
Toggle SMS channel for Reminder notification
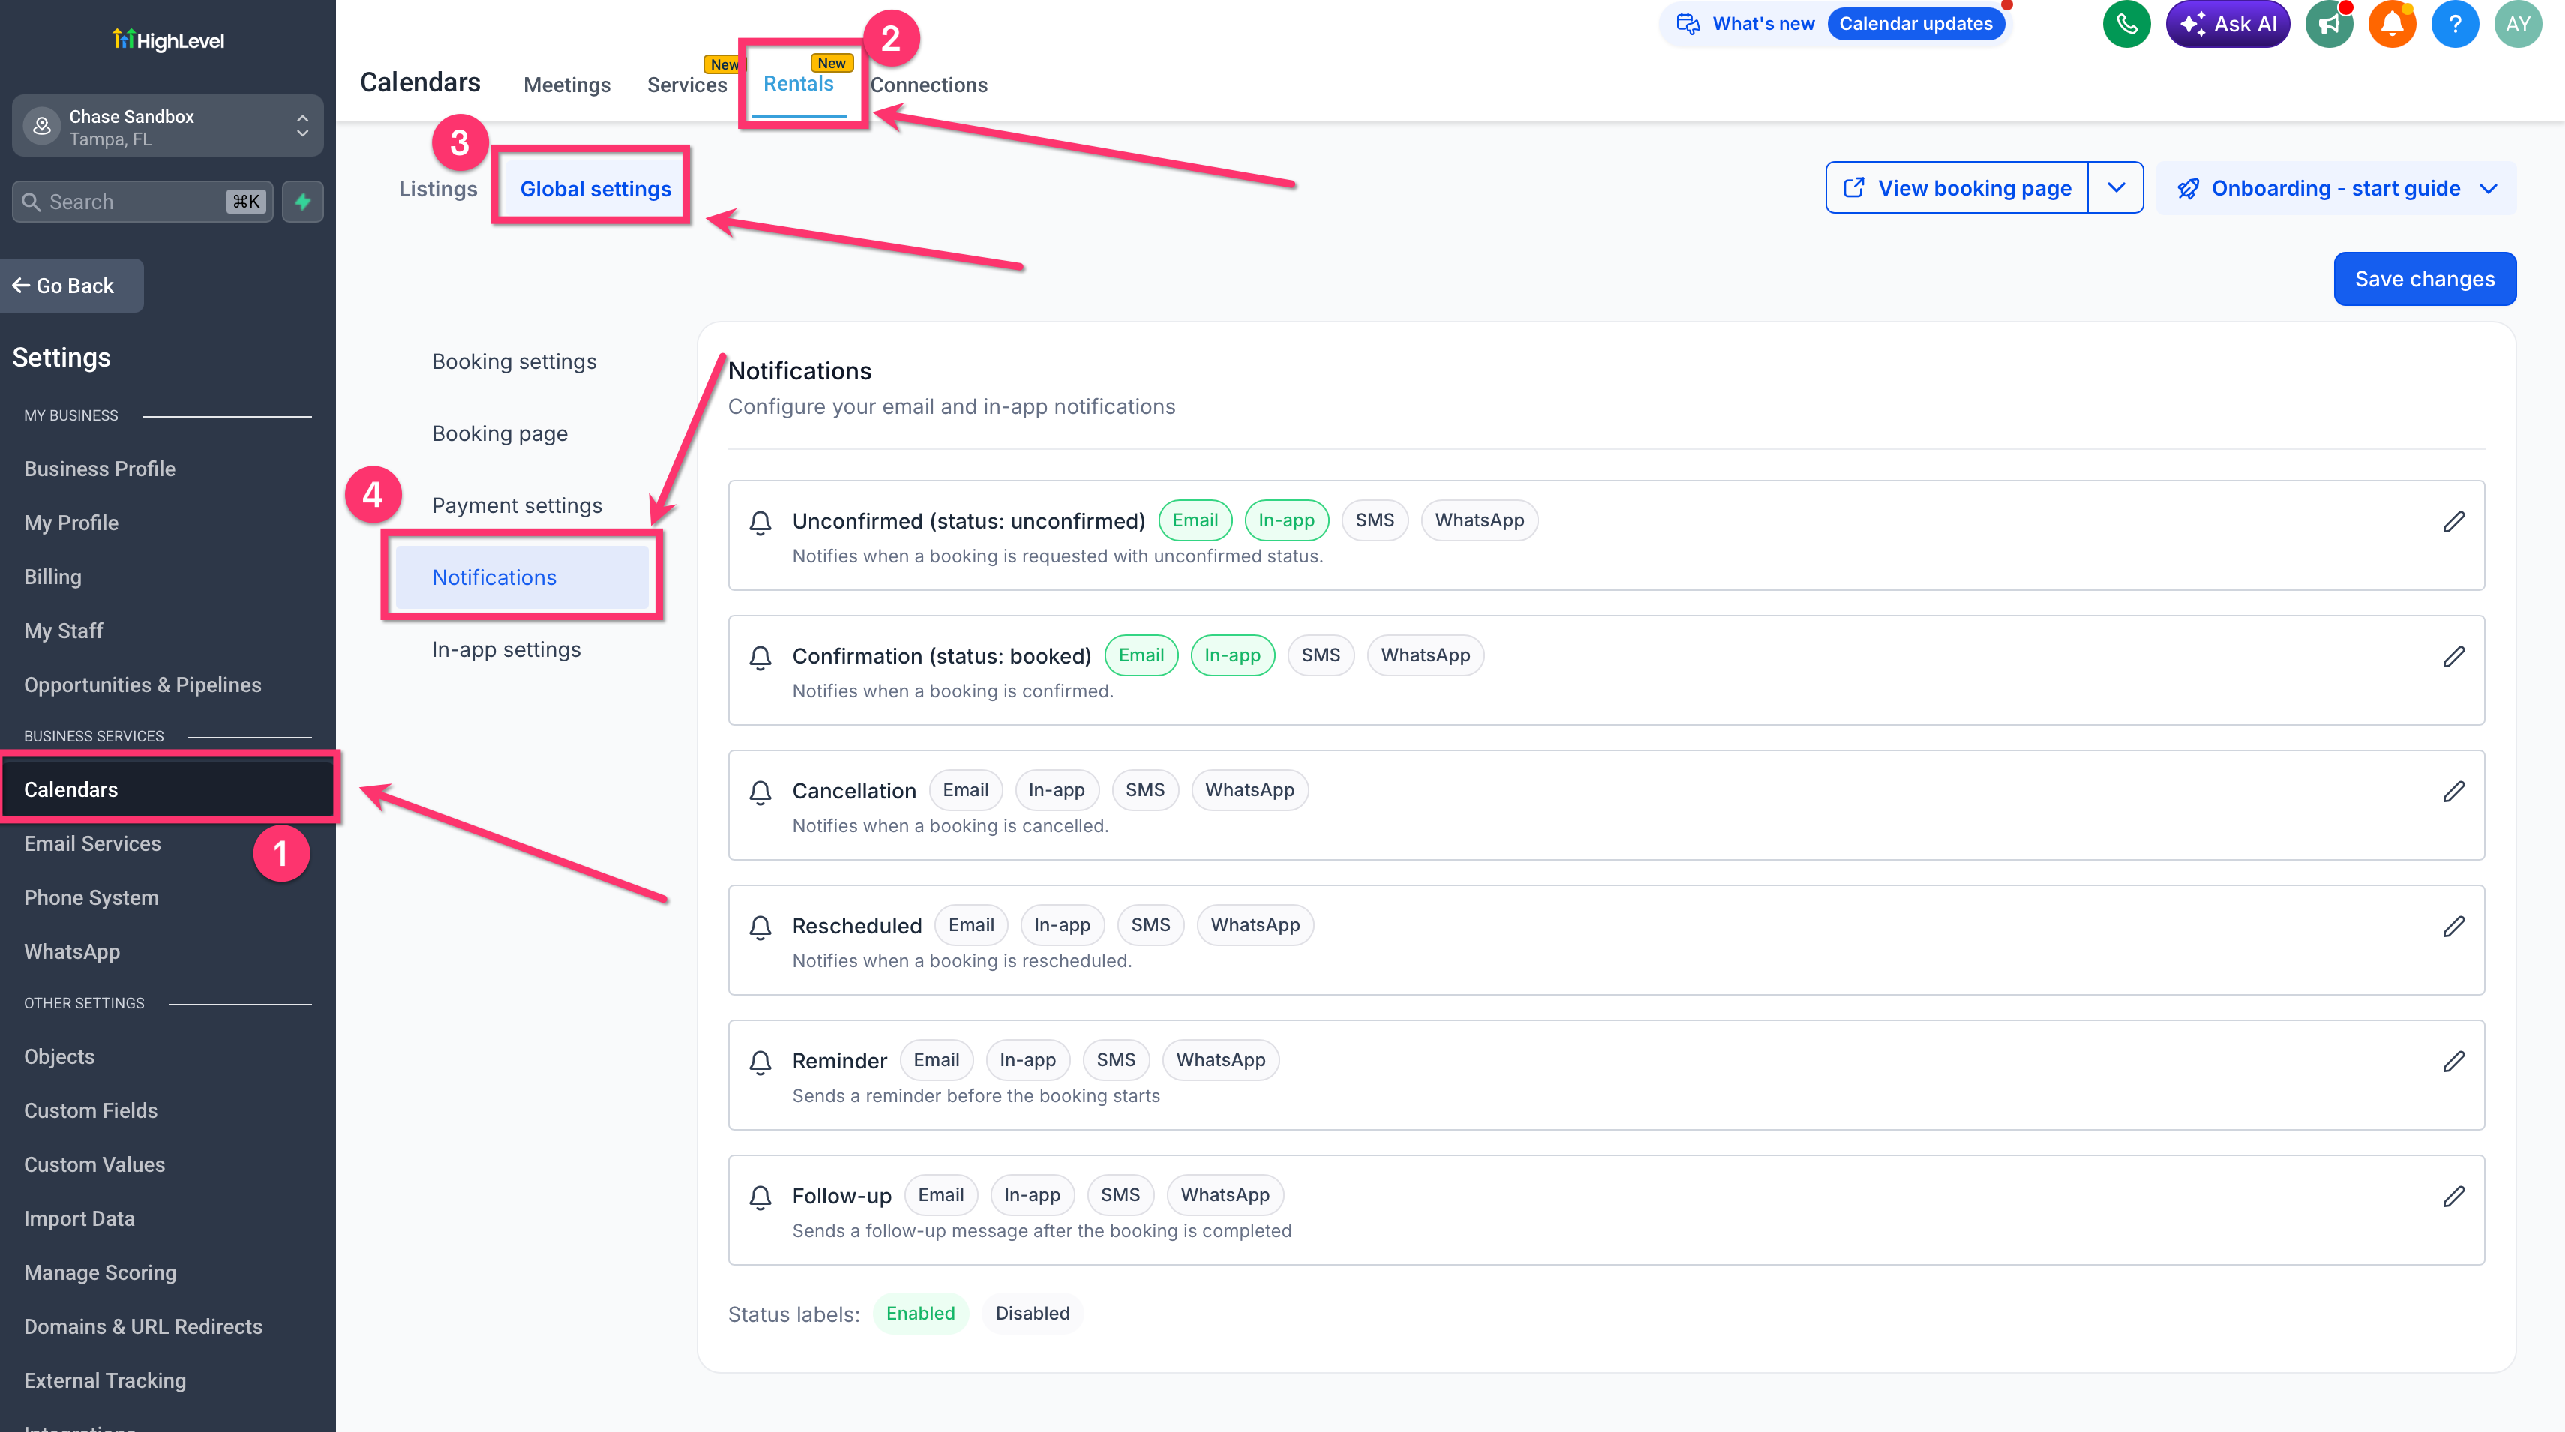(1115, 1061)
